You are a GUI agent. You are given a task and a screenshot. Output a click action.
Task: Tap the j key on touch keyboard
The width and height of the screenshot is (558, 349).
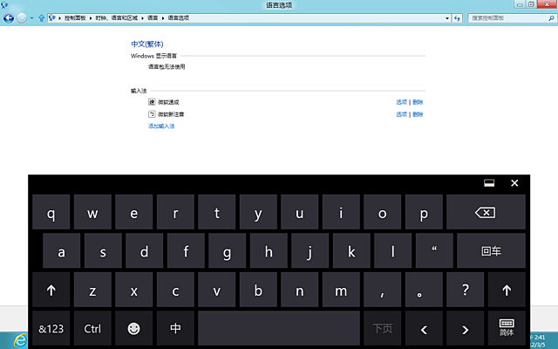310,250
